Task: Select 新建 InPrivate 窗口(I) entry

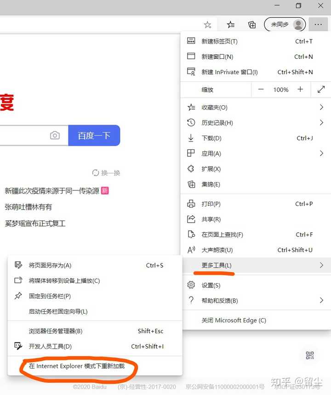Action: click(256, 72)
